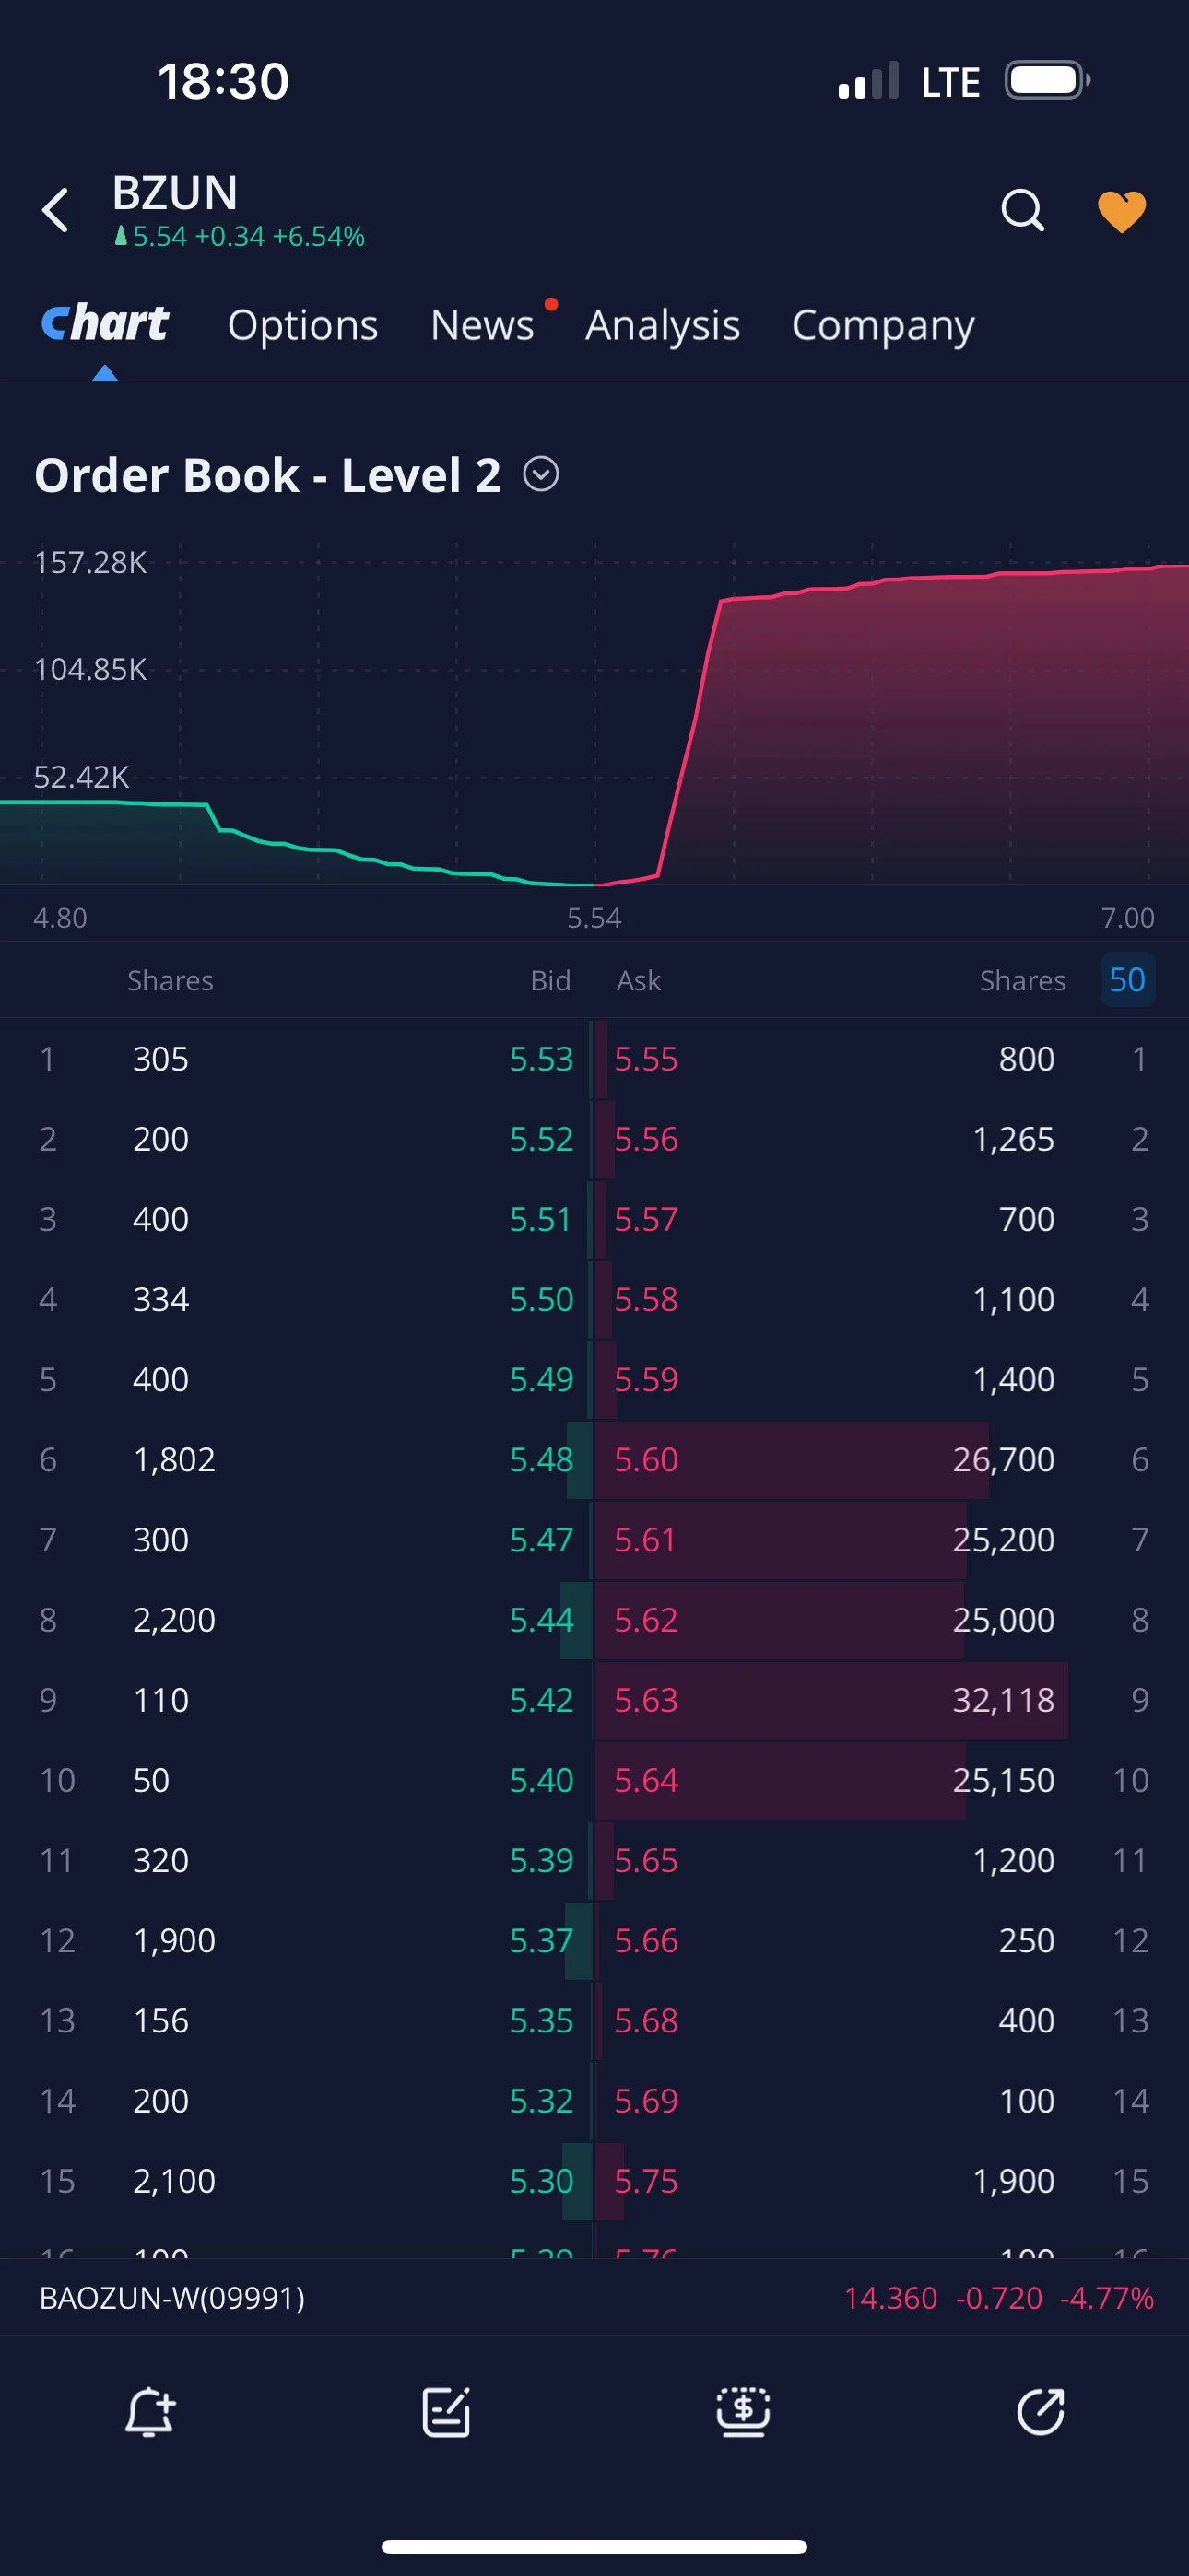
Task: Select the bid price 5.49
Action: 541,1378
